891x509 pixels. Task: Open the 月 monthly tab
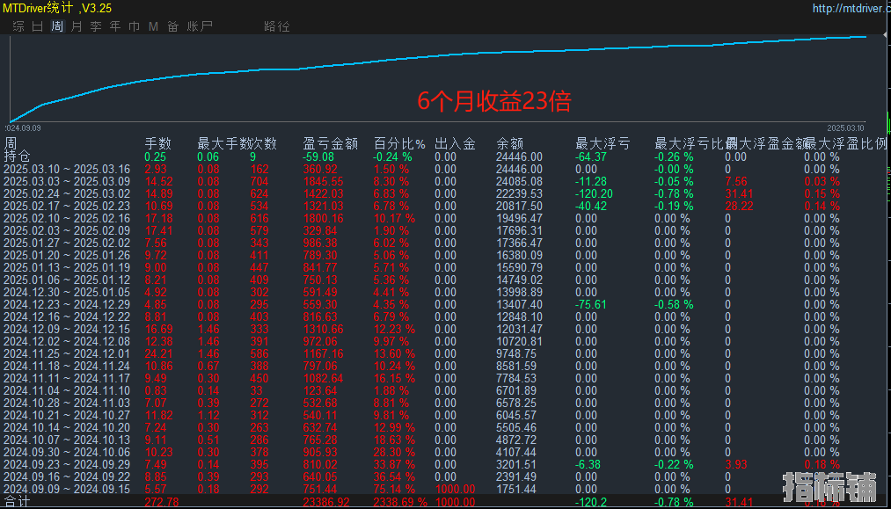[77, 26]
